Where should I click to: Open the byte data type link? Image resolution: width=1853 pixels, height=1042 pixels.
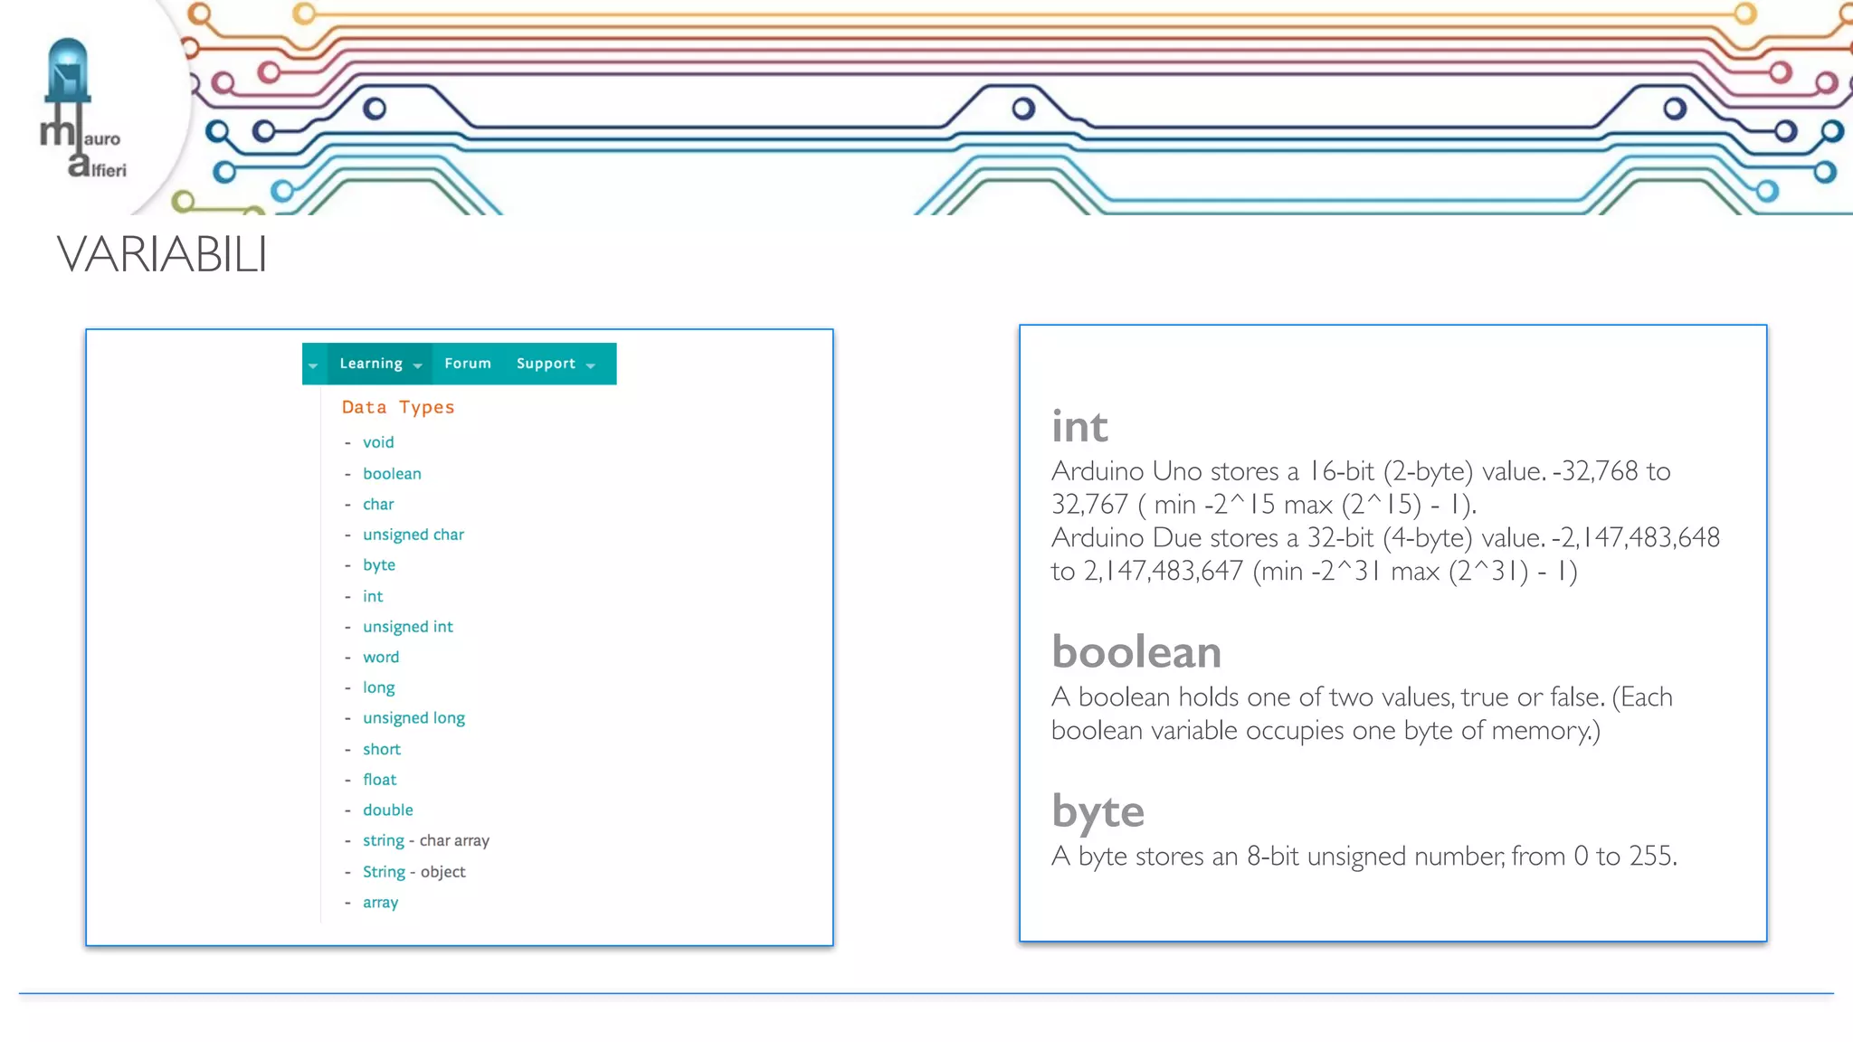(x=379, y=565)
